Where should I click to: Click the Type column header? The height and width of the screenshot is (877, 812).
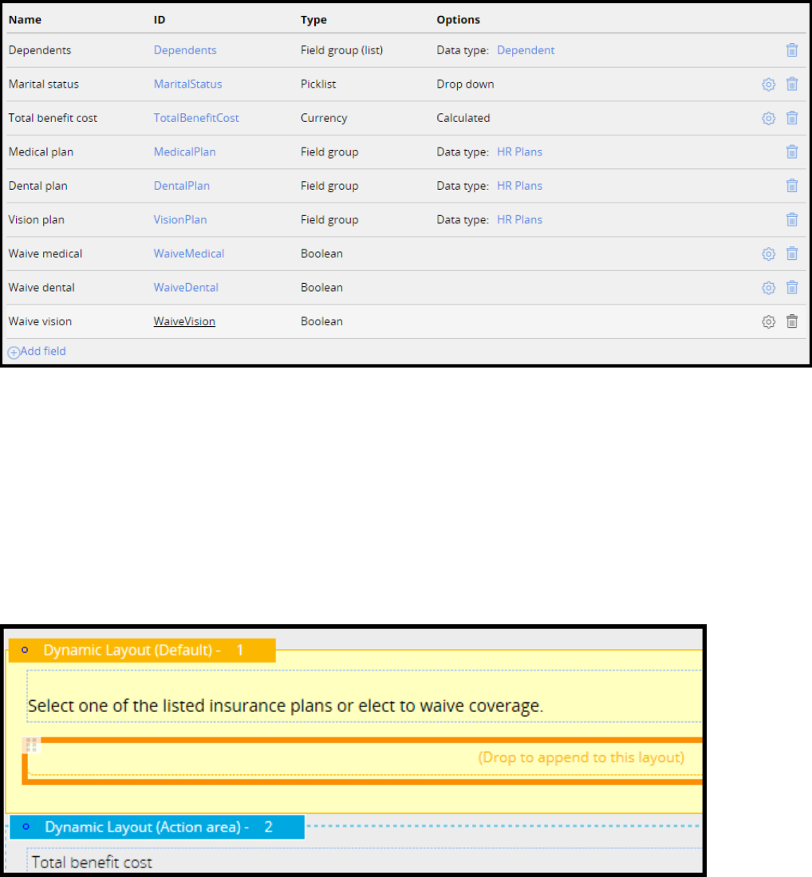pos(313,20)
